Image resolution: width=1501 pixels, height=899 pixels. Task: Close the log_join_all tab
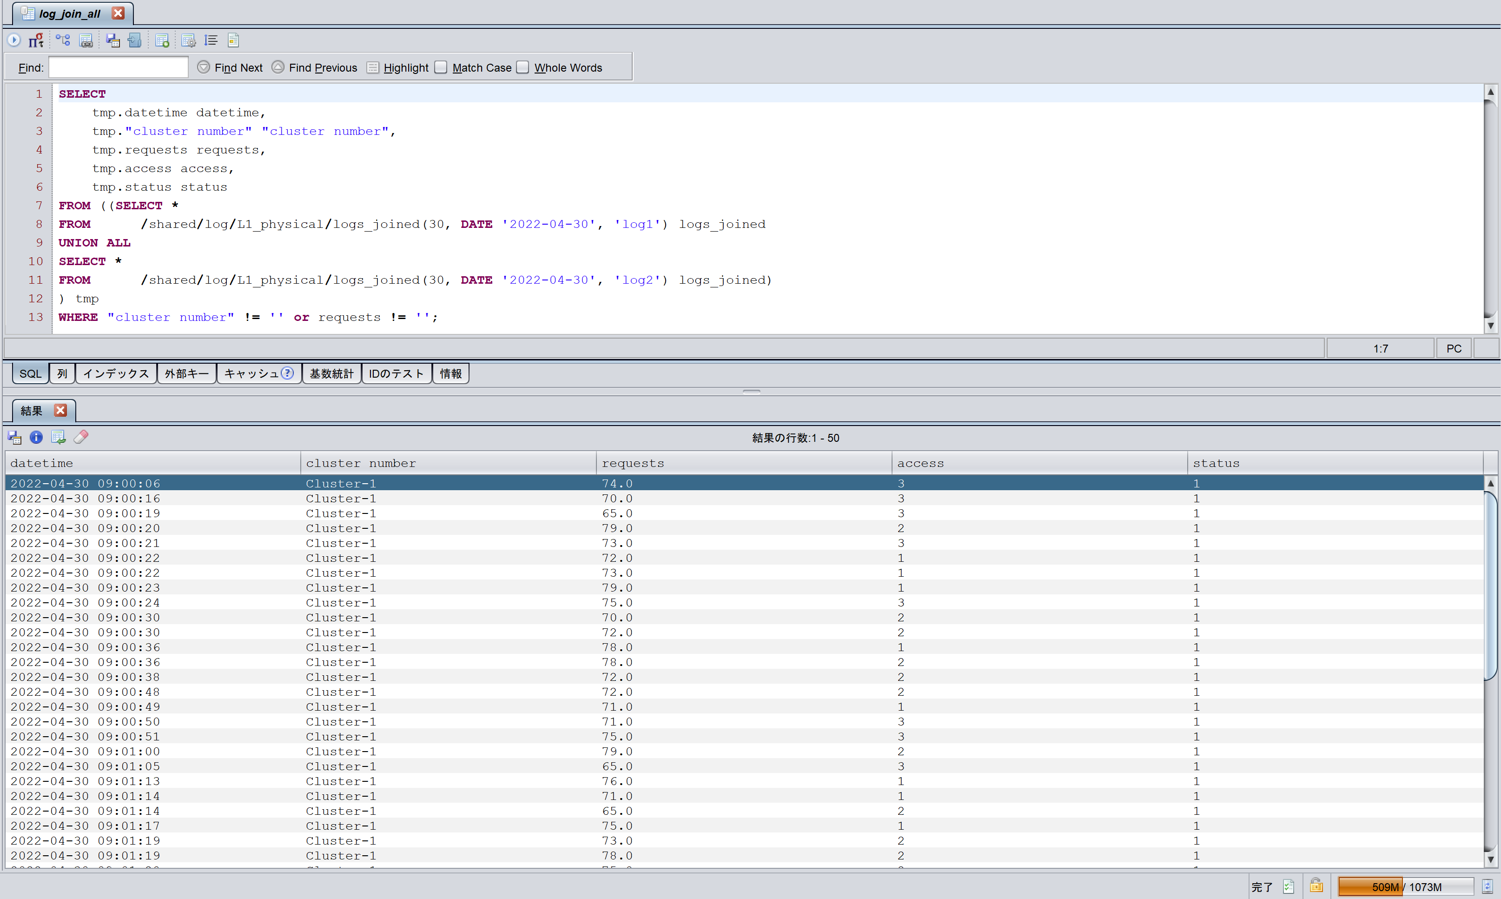pos(119,13)
